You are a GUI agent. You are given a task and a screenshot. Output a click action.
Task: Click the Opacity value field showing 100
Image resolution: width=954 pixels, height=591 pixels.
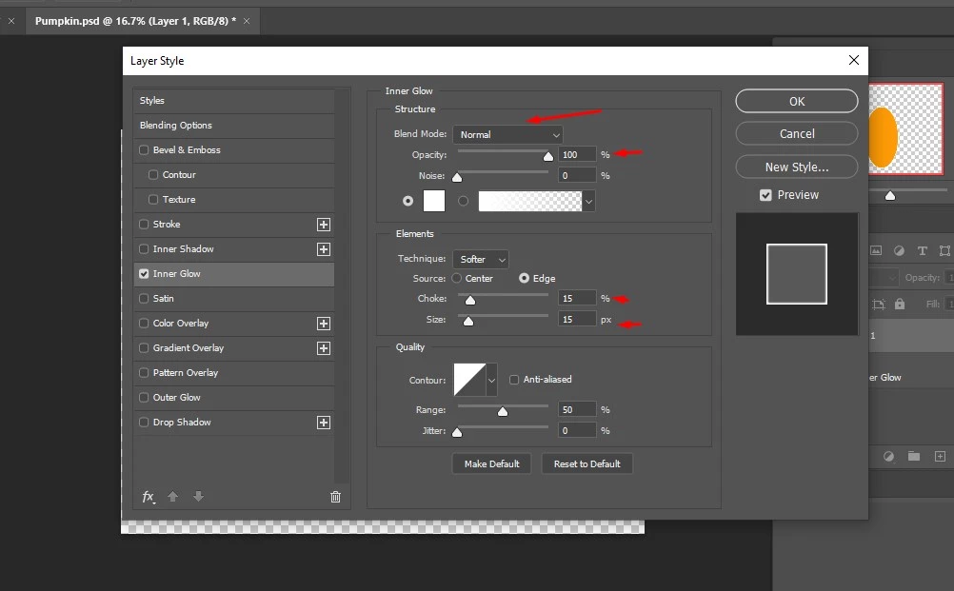[x=577, y=154]
